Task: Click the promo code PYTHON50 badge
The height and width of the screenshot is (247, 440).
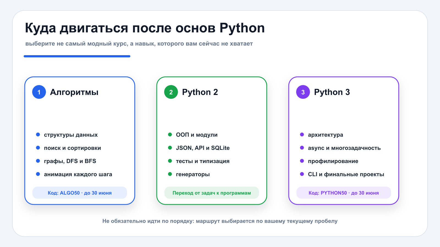Action: tap(344, 193)
